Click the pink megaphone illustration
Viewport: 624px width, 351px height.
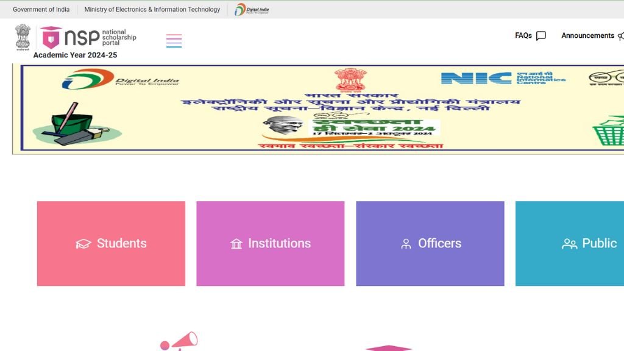click(179, 341)
